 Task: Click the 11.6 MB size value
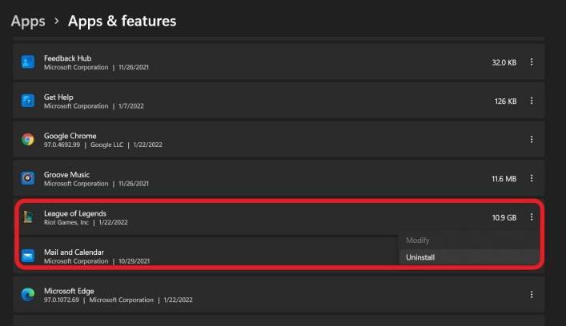pos(504,179)
